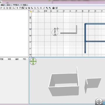Click the 宽度 column header
Image resolution: width=105 pixels, height=105 pixels.
click(2, 59)
